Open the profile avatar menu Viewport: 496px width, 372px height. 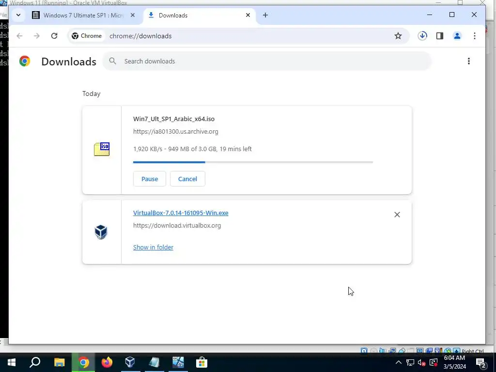click(457, 36)
